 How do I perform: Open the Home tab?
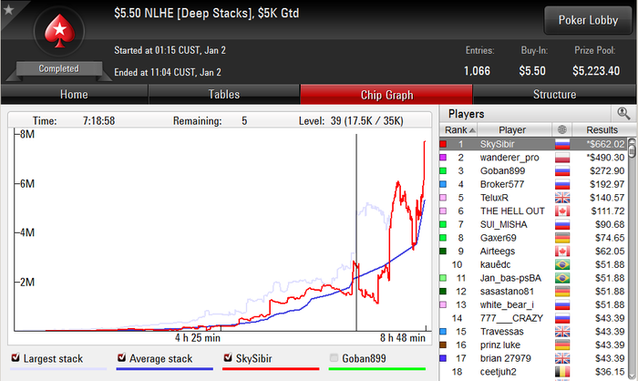point(74,95)
